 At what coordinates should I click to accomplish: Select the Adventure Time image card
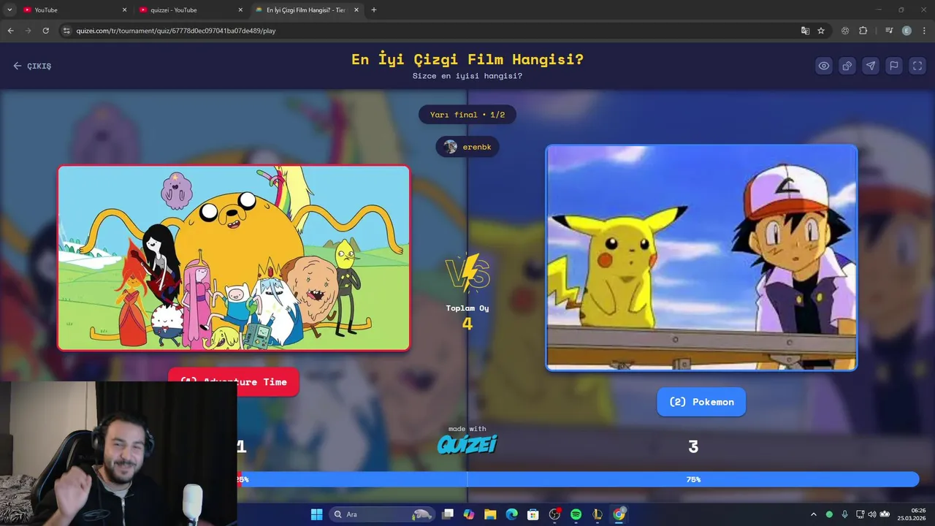click(234, 258)
